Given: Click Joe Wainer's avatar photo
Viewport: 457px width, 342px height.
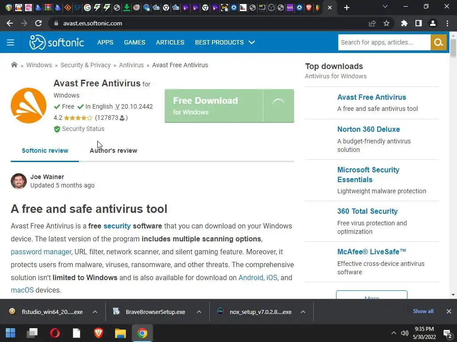Looking at the screenshot, I should point(19,181).
